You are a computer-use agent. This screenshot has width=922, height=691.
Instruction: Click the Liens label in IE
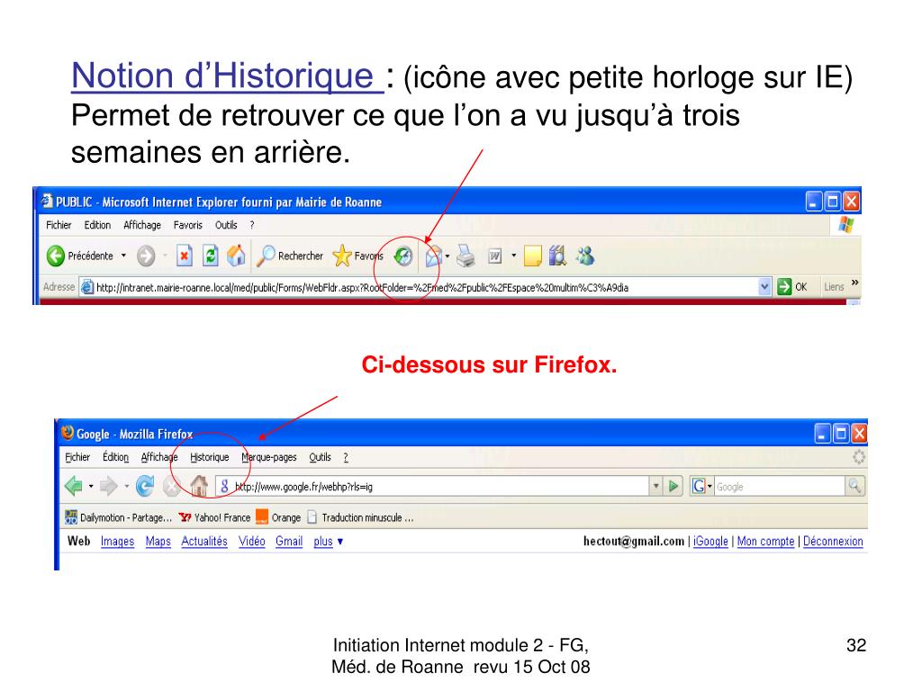tap(834, 287)
